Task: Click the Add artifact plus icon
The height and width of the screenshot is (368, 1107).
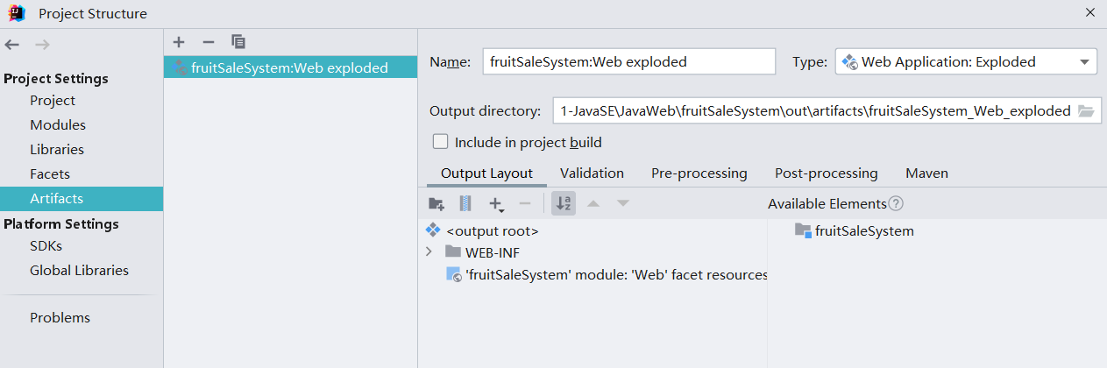Action: [179, 42]
